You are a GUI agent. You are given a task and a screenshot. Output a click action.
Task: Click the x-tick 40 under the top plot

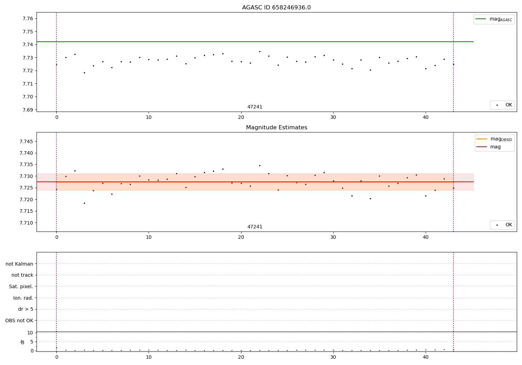pyautogui.click(x=426, y=117)
